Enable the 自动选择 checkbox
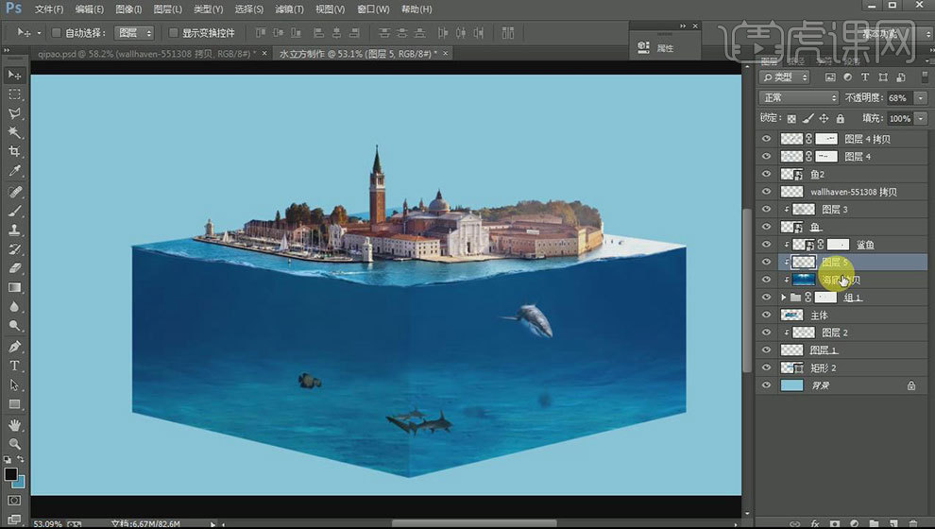This screenshot has width=935, height=529. click(56, 32)
